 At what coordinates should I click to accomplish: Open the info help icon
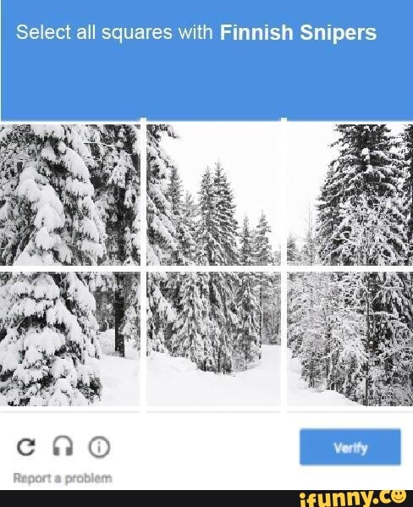pos(99,447)
